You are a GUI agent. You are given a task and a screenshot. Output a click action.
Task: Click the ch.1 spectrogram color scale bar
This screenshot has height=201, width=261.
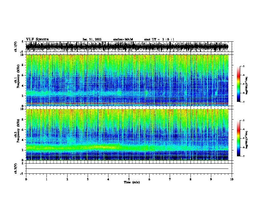pyautogui.click(x=238, y=84)
